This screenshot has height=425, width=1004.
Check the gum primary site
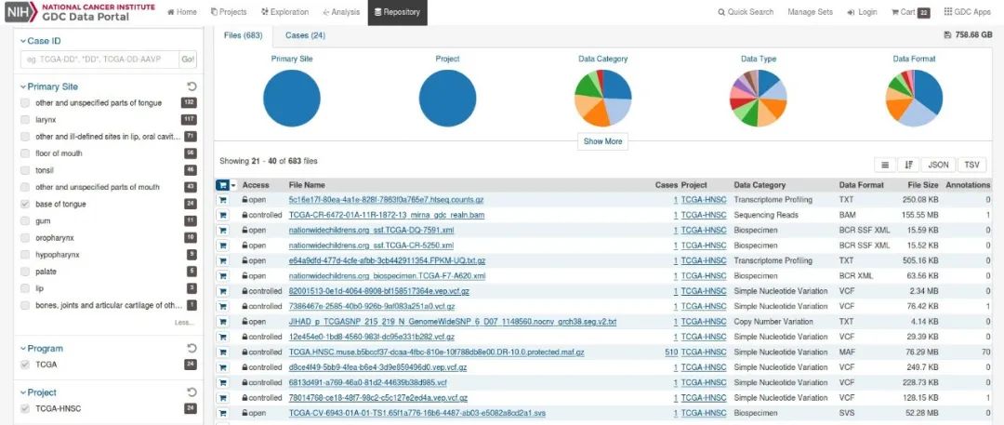click(x=25, y=221)
